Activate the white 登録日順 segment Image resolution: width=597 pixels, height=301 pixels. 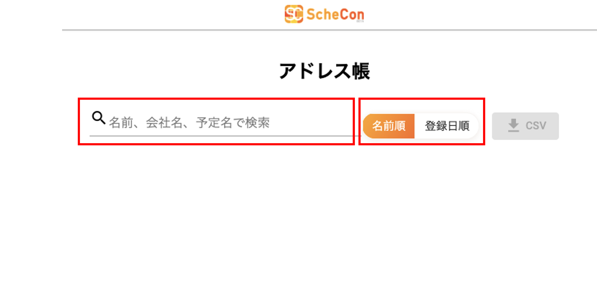coord(447,126)
